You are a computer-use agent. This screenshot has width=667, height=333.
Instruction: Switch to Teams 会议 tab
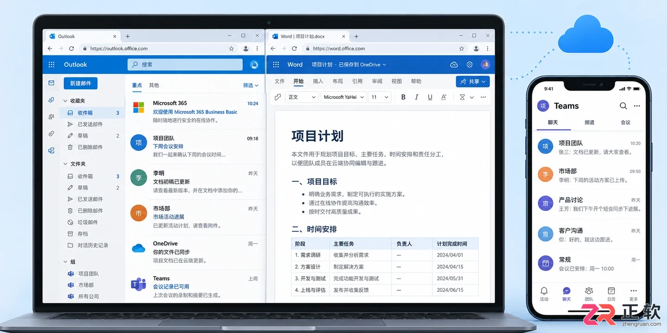[625, 123]
